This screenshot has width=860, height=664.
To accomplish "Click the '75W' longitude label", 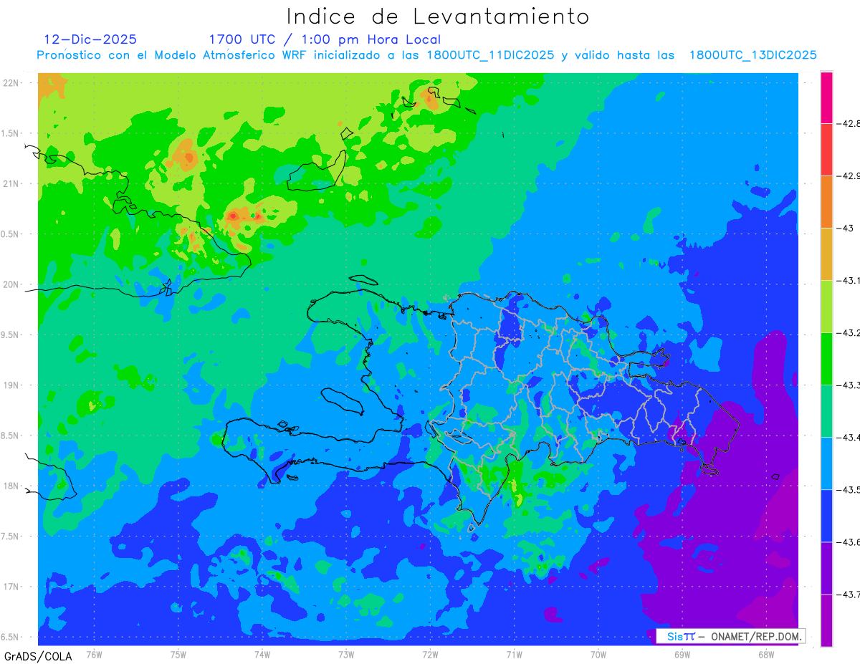I will (x=178, y=654).
